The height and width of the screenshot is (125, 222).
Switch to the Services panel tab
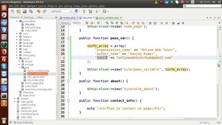pos(28,17)
